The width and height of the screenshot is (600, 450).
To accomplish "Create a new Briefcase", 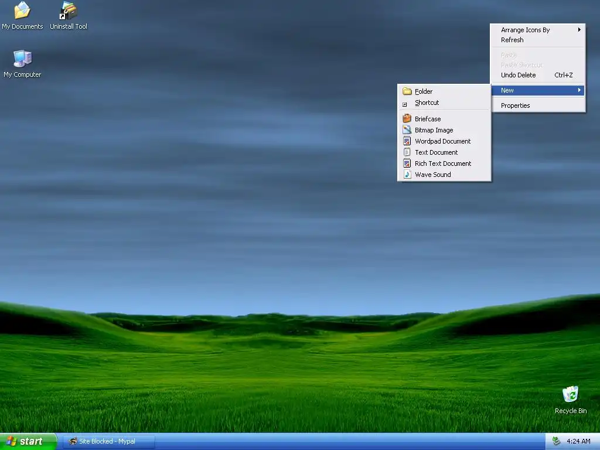I will coord(444,118).
